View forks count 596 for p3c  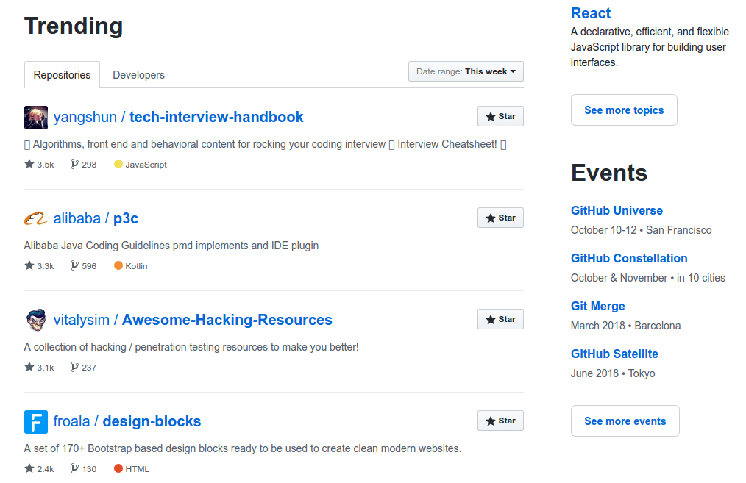click(x=84, y=265)
